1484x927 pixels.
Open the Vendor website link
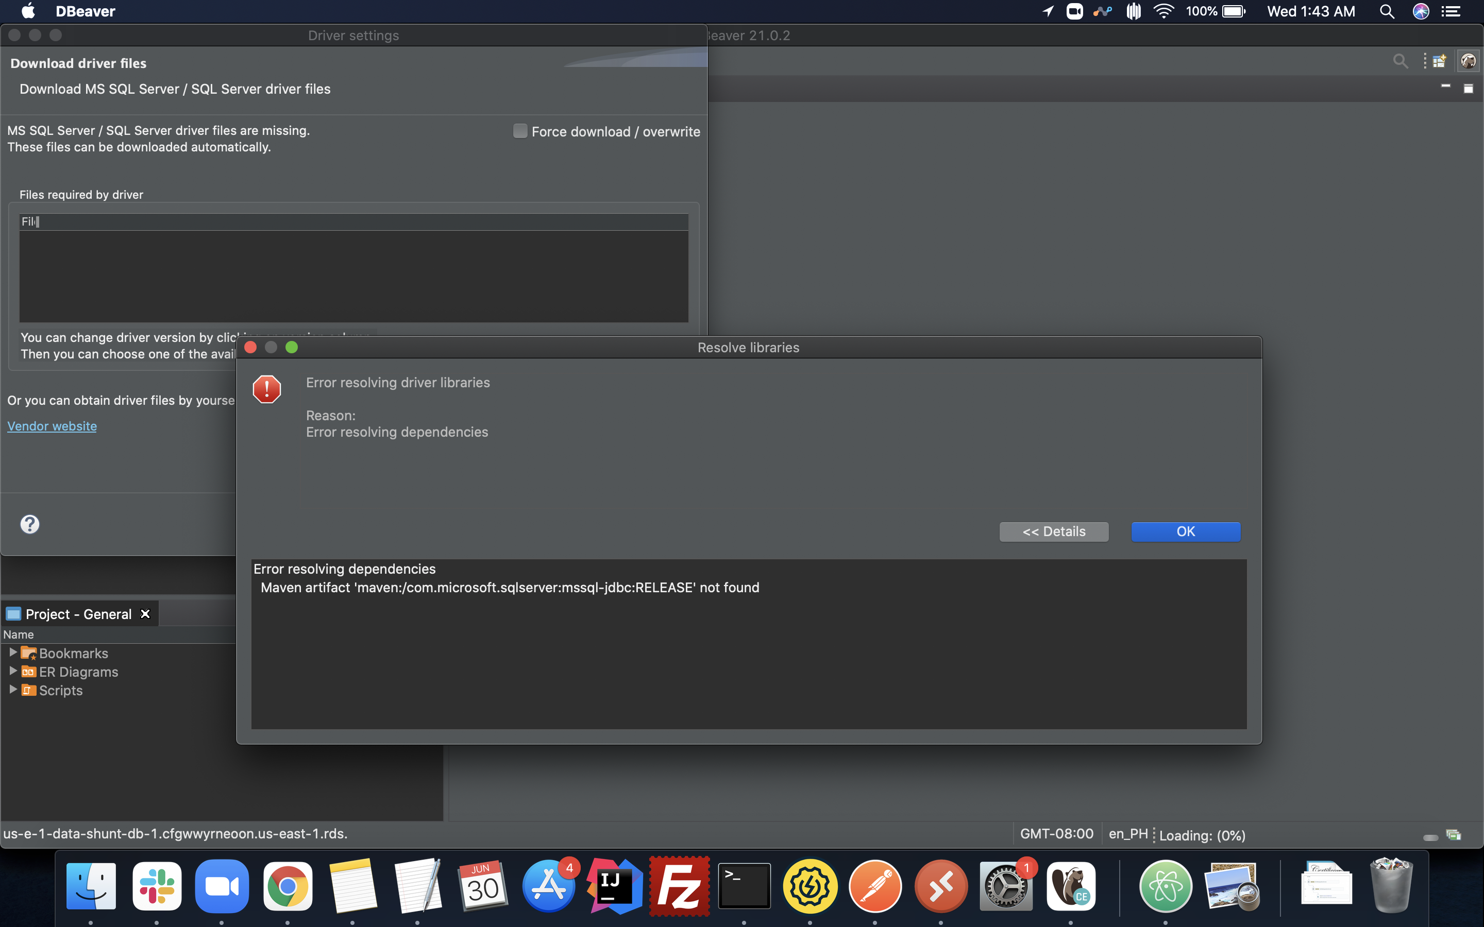point(52,426)
